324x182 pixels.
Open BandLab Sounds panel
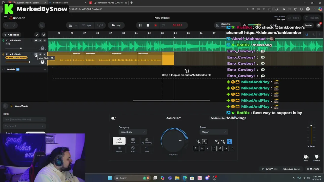pyautogui.click(x=291, y=169)
